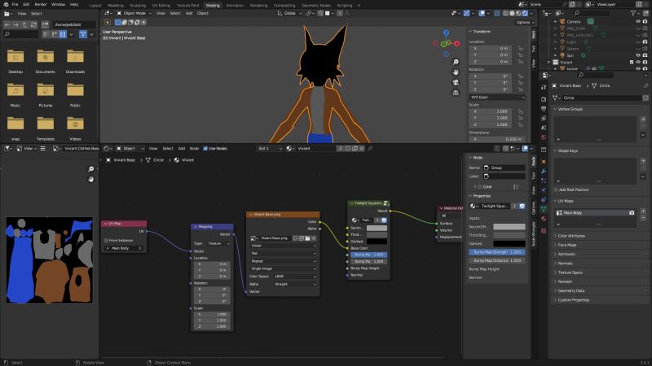Image resolution: width=652 pixels, height=366 pixels.
Task: Switch to the Sculpting workspace tab
Action: pos(138,6)
